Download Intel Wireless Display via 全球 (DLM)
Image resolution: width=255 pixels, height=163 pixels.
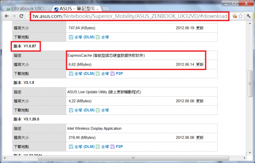pyautogui.click(x=84, y=147)
